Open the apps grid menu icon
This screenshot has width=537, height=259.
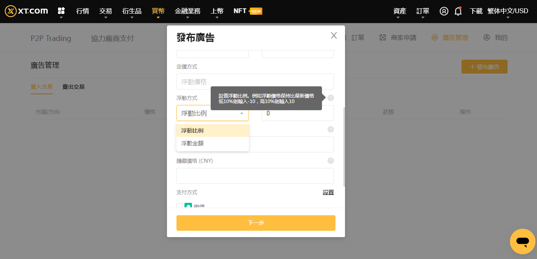click(61, 11)
